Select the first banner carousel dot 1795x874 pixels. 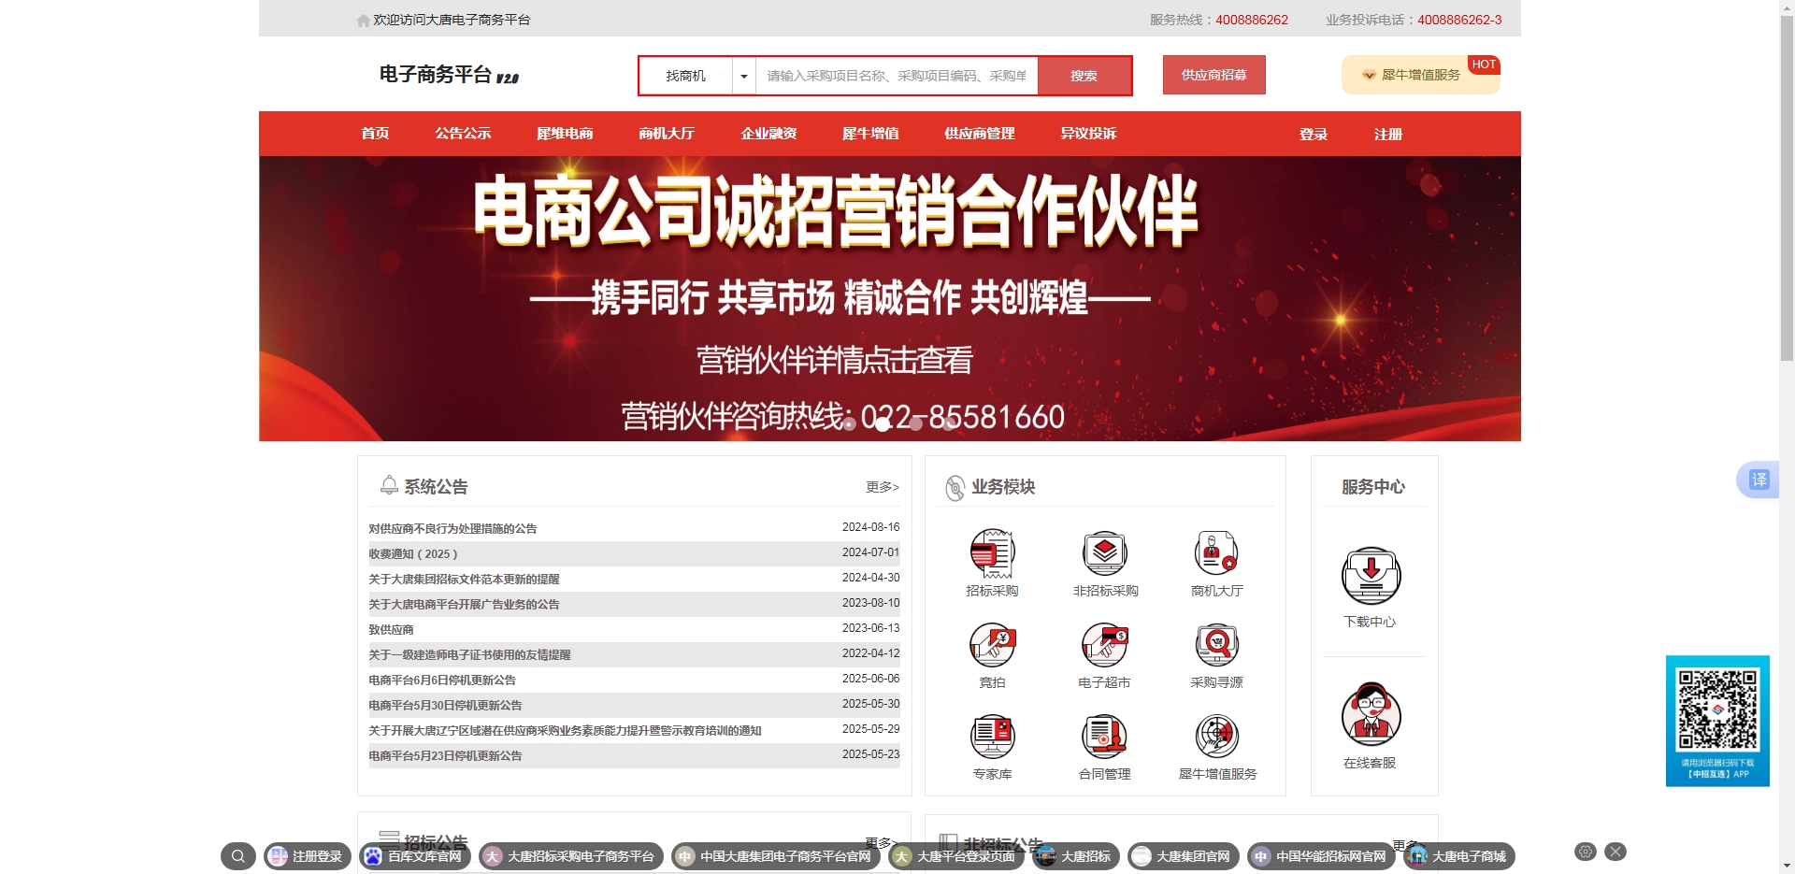click(x=849, y=424)
